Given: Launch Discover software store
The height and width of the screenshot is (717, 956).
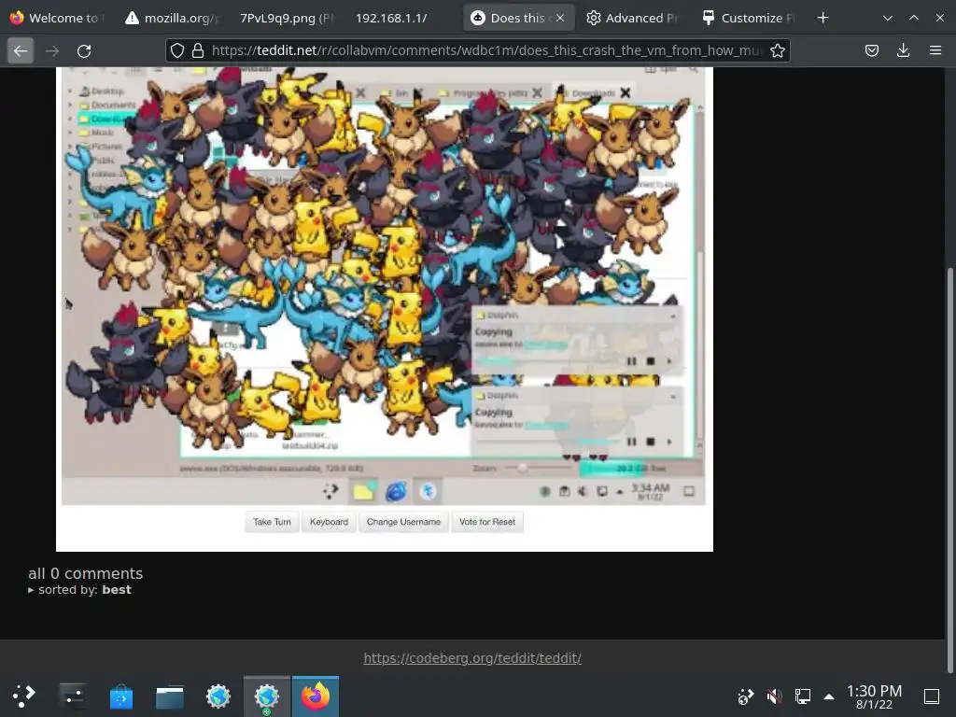Looking at the screenshot, I should click(121, 696).
